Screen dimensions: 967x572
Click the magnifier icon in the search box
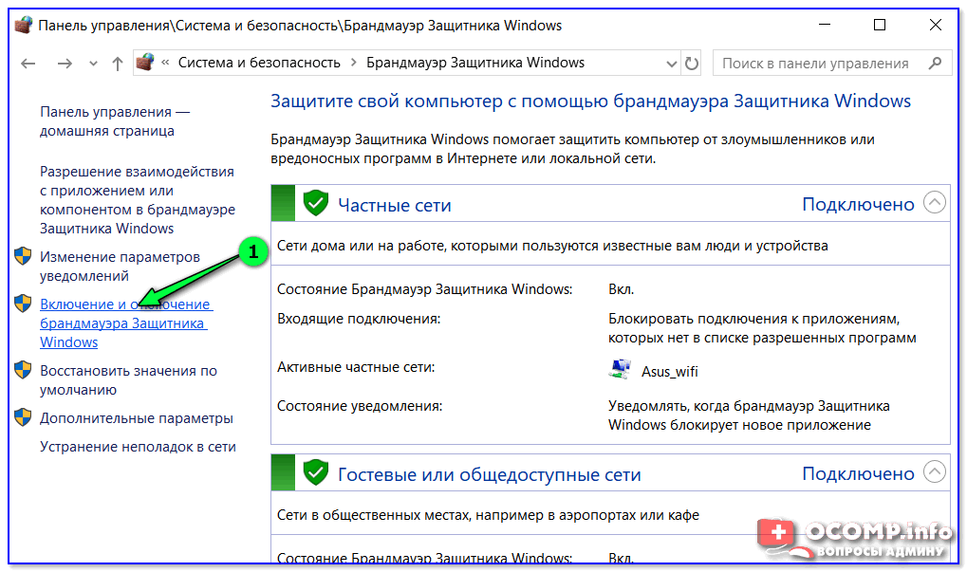click(936, 64)
